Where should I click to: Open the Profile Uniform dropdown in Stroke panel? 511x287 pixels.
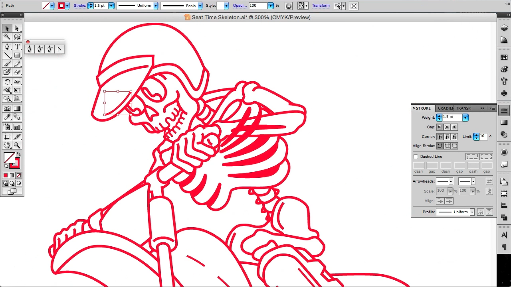pos(472,212)
